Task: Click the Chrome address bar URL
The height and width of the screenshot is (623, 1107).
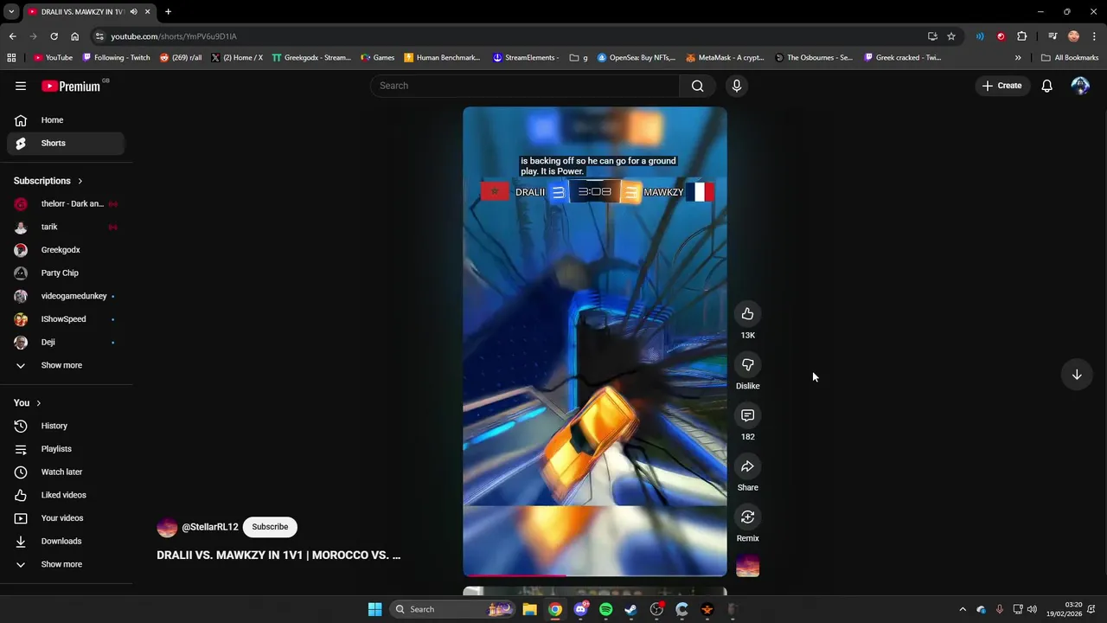Action: [174, 36]
